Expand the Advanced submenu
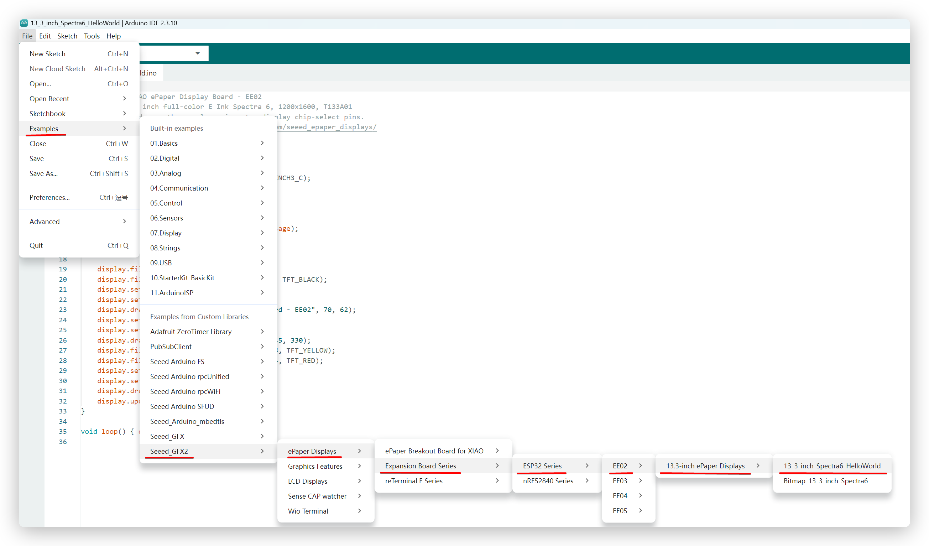This screenshot has width=929, height=546. point(79,221)
